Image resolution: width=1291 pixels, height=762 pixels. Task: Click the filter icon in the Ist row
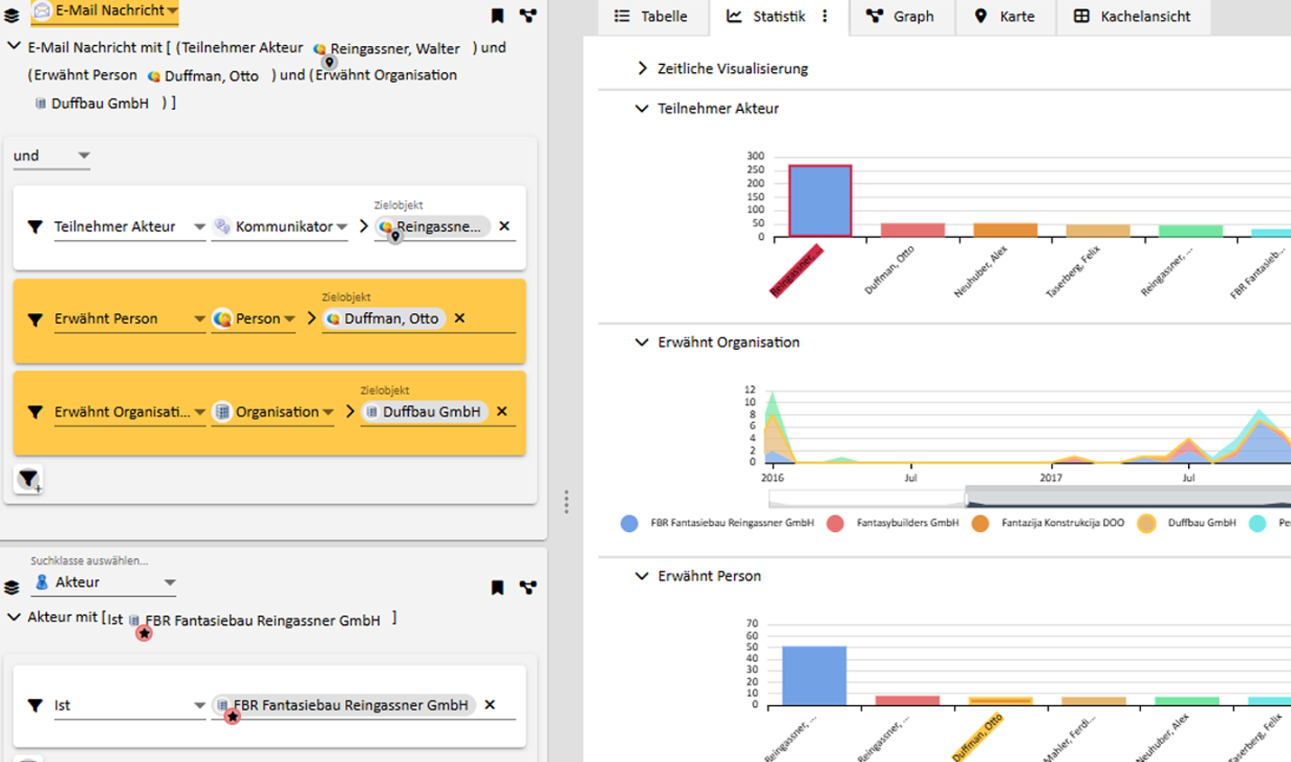(35, 706)
